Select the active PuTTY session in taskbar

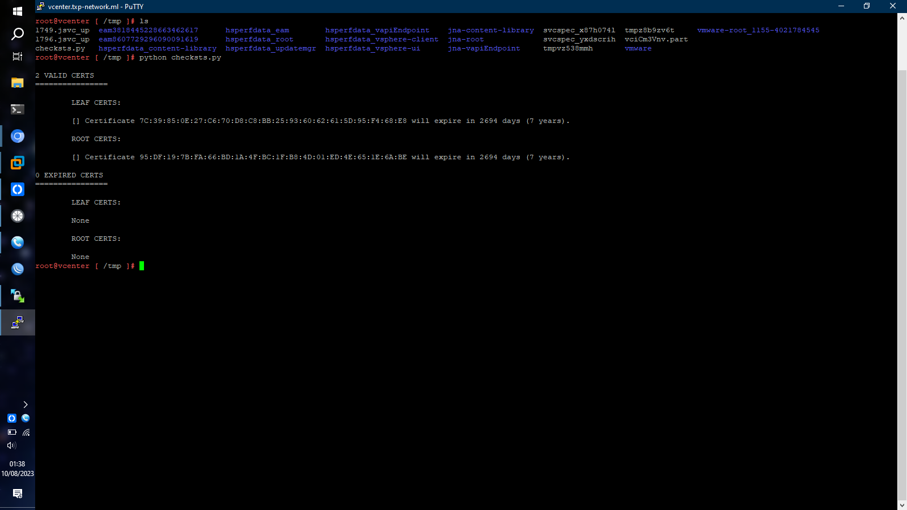[18, 322]
